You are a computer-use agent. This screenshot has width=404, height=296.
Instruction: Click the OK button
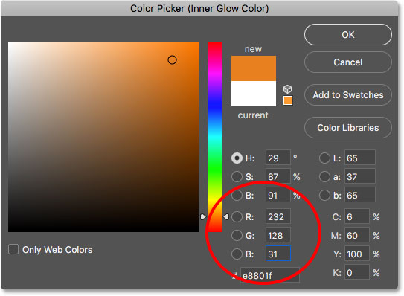tap(348, 35)
